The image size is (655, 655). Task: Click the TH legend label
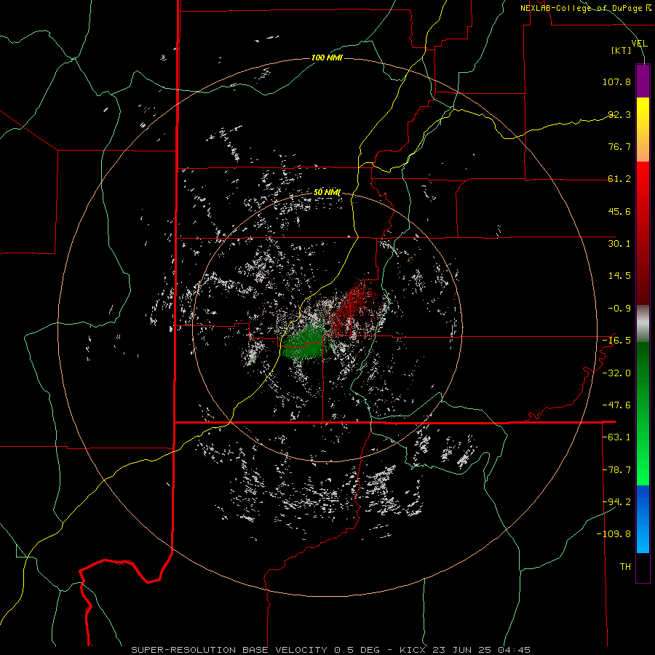625,567
